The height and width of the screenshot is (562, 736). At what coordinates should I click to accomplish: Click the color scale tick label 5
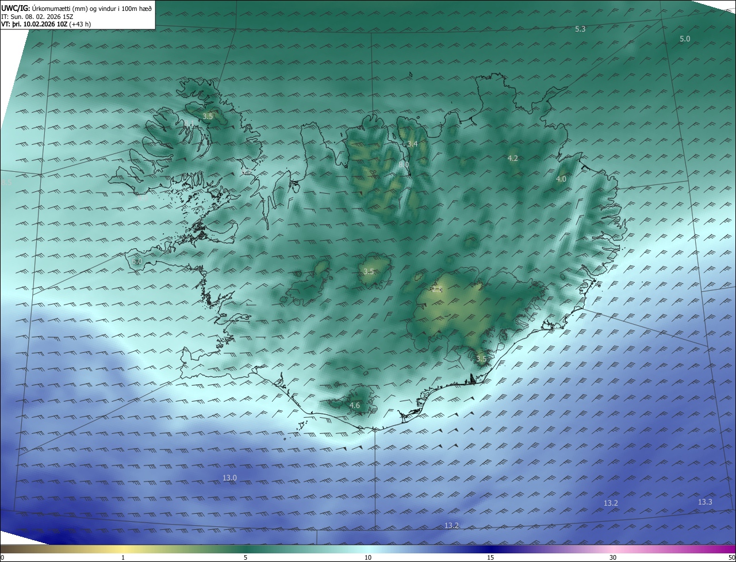click(x=246, y=557)
